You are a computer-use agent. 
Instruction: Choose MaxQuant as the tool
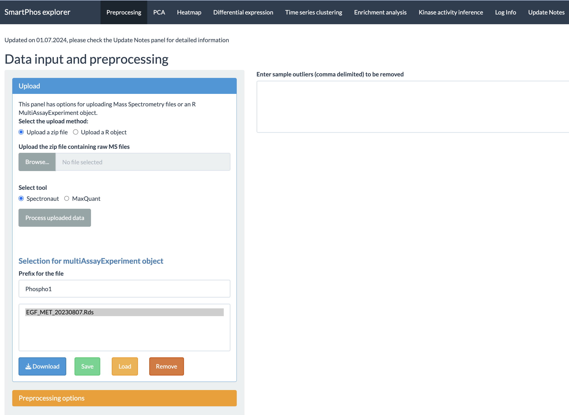coord(67,199)
